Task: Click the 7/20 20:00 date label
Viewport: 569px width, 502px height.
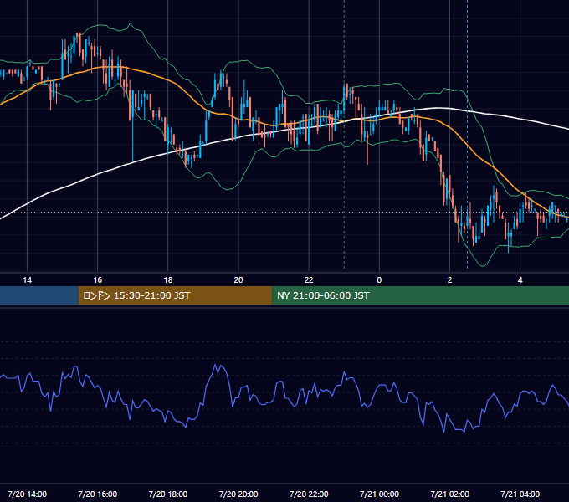Action: (x=238, y=494)
